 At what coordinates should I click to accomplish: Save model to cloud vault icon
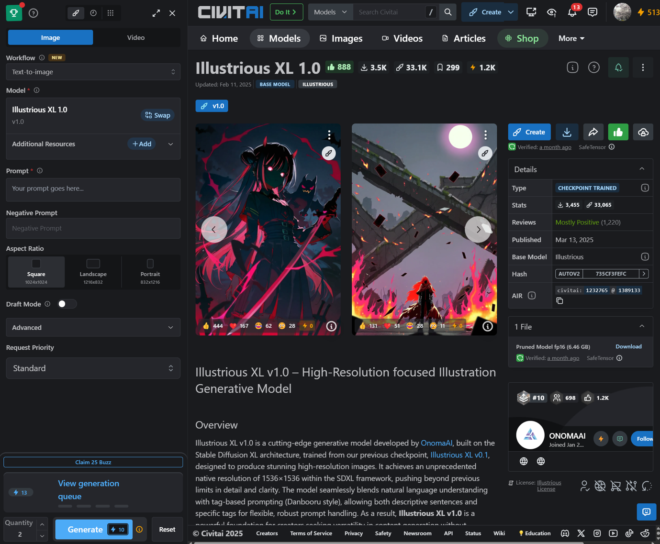[643, 132]
